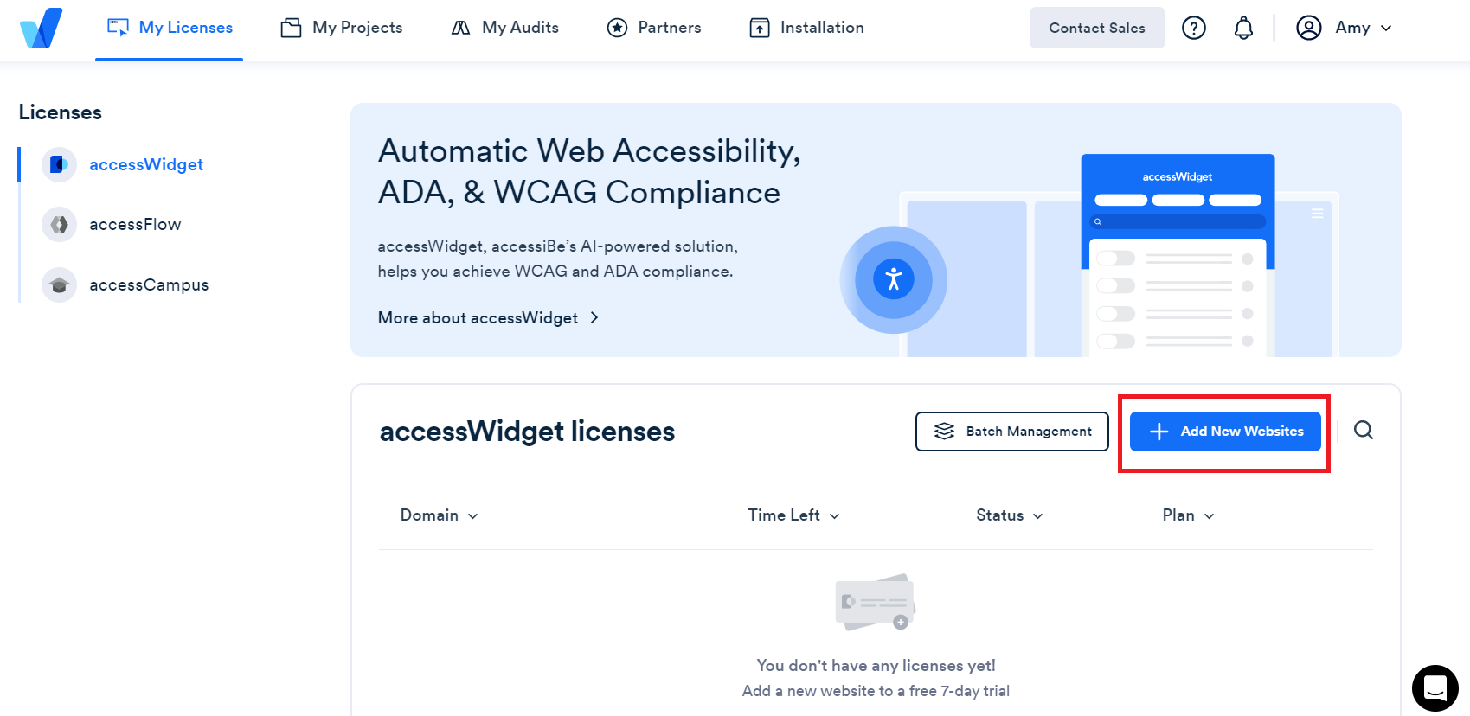Click the empty licenses card illustration

876,602
